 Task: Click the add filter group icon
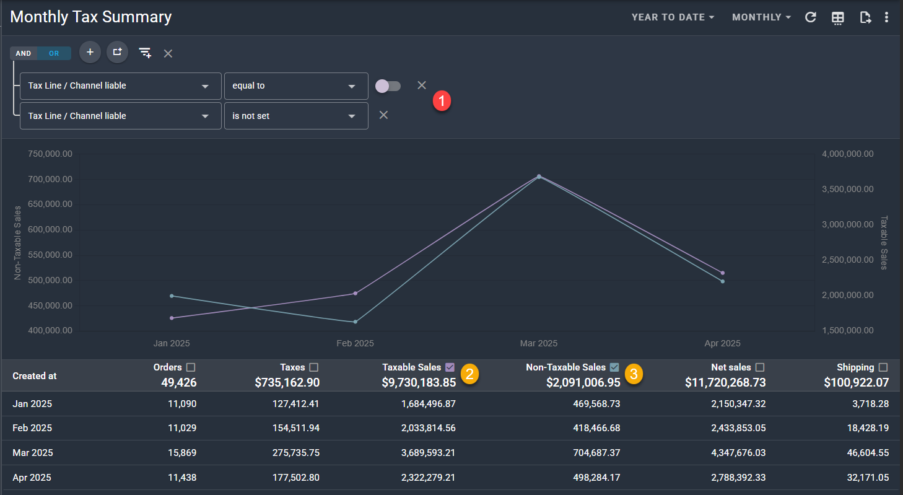(117, 53)
